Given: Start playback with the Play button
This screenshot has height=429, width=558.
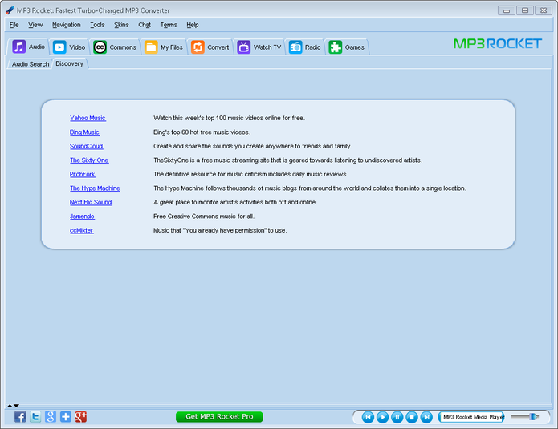Looking at the screenshot, I should pyautogui.click(x=382, y=417).
